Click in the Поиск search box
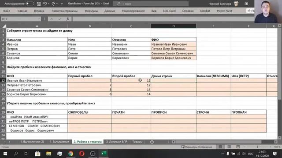 point(151,4)
